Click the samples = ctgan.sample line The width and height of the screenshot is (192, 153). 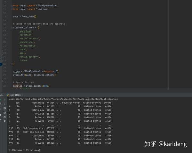31,86
